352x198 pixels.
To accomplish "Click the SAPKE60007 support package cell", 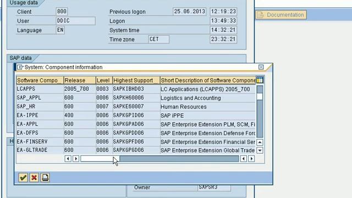I will point(136,107).
